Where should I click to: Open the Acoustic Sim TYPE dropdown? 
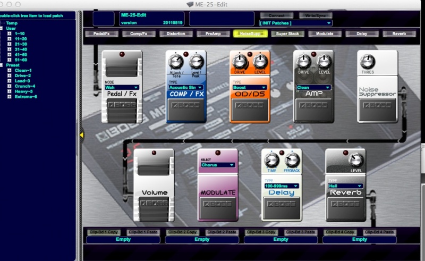[x=185, y=87]
